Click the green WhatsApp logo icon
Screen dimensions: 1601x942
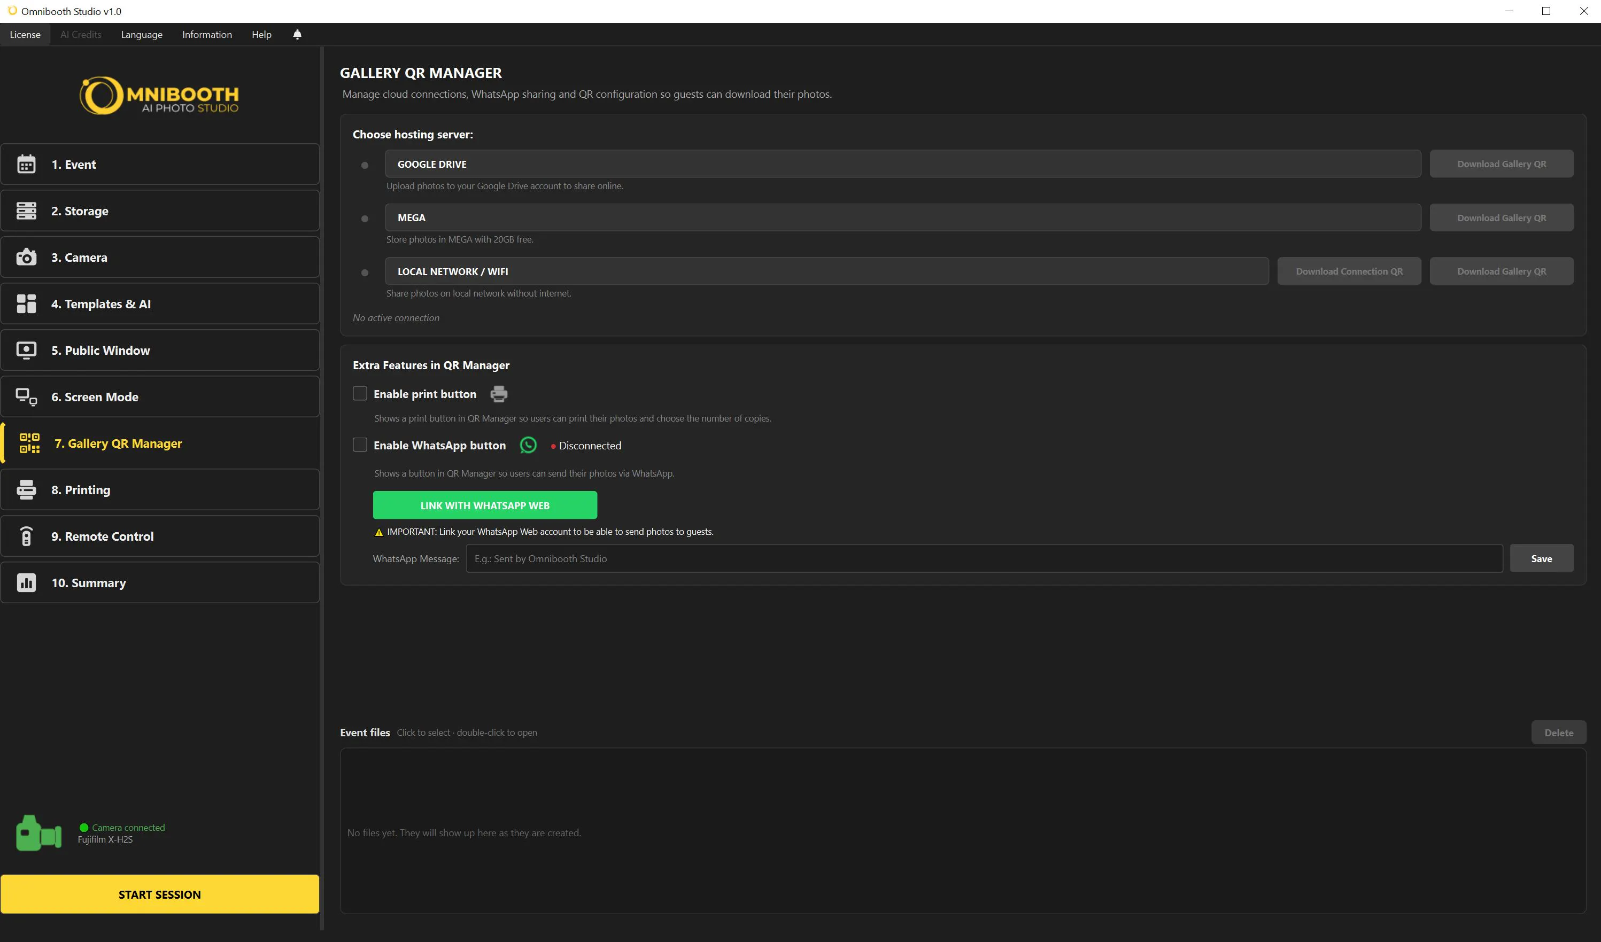(x=528, y=445)
